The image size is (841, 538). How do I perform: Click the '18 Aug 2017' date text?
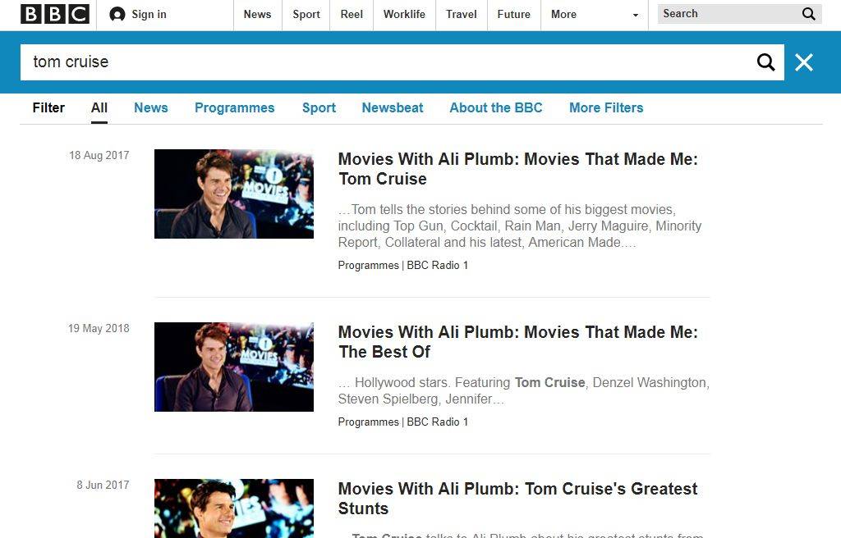click(x=99, y=155)
